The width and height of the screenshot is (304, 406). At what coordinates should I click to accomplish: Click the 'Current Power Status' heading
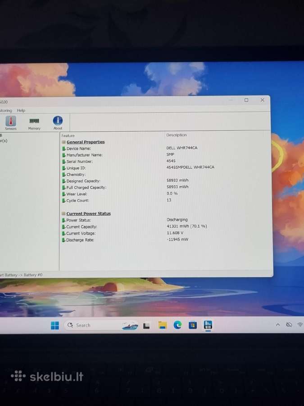(88, 213)
